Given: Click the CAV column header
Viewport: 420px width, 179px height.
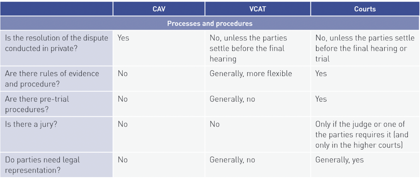Looking at the screenshot, I should tap(159, 9).
